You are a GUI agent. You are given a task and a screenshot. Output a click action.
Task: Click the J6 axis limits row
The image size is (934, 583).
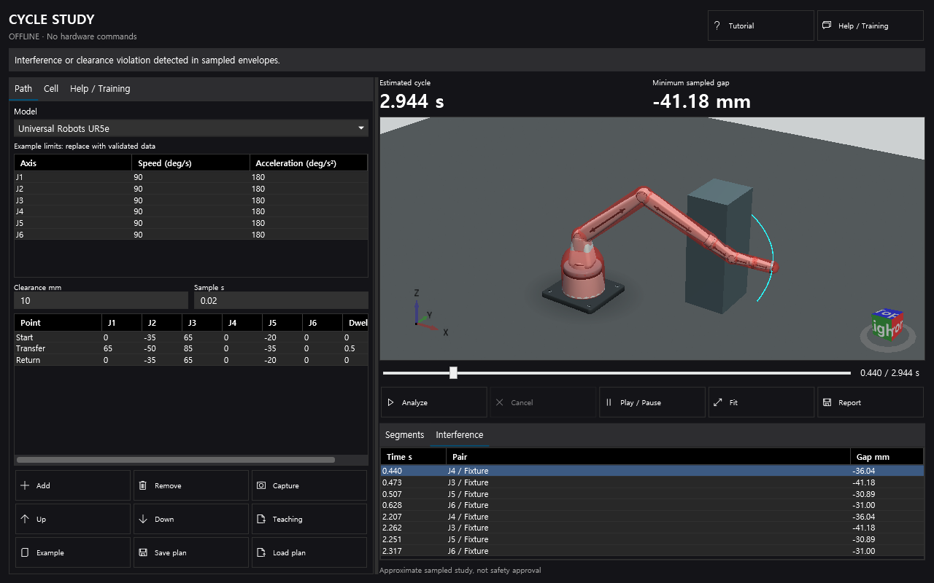click(191, 235)
